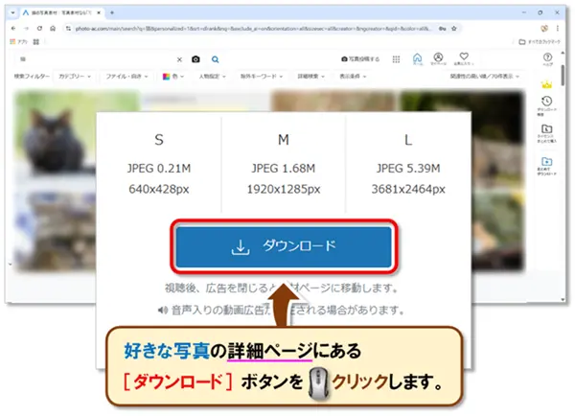575x416 pixels.
Task: Reload the page with the refresh icon
Action: 39,28
